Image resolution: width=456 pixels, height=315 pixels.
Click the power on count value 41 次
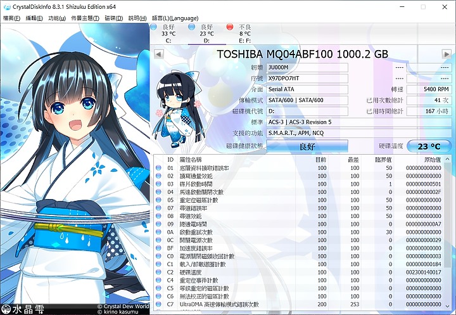point(429,100)
